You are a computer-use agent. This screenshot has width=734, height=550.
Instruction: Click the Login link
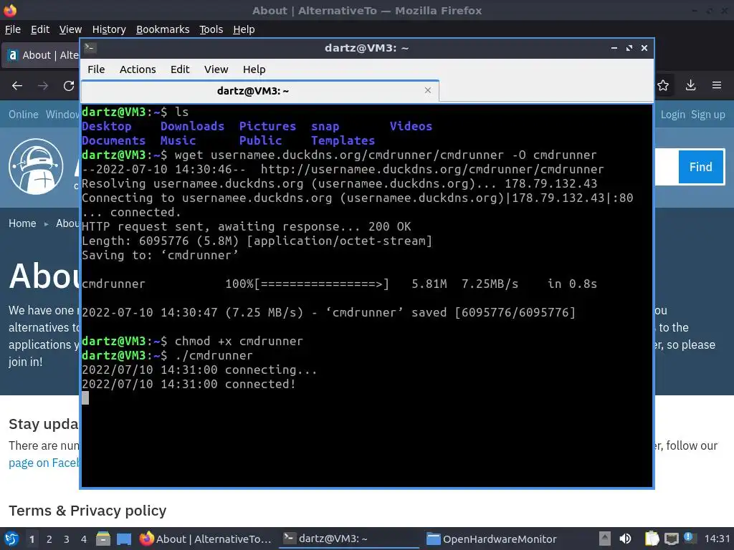(x=672, y=115)
